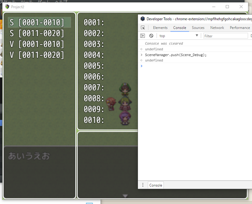The width and height of the screenshot is (252, 204).
Task: Click the purple-haired character sprite
Action: click(125, 118)
